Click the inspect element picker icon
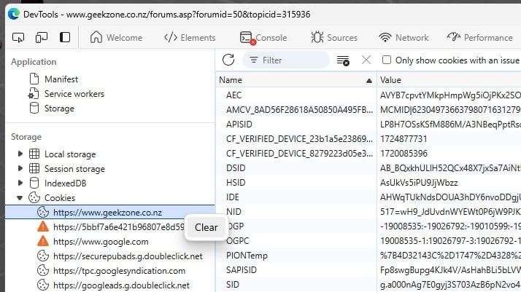Viewport: 521px width, 292px height. tap(18, 37)
